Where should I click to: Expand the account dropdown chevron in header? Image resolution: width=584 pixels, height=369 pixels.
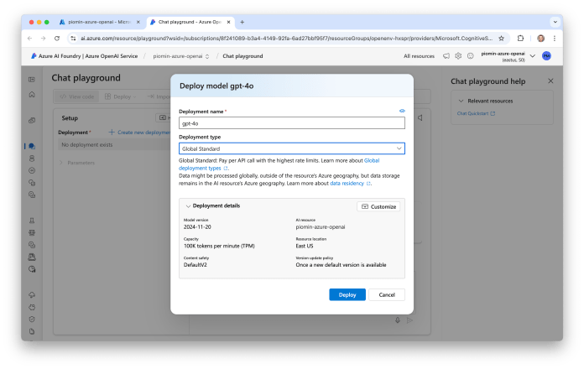[x=532, y=56]
